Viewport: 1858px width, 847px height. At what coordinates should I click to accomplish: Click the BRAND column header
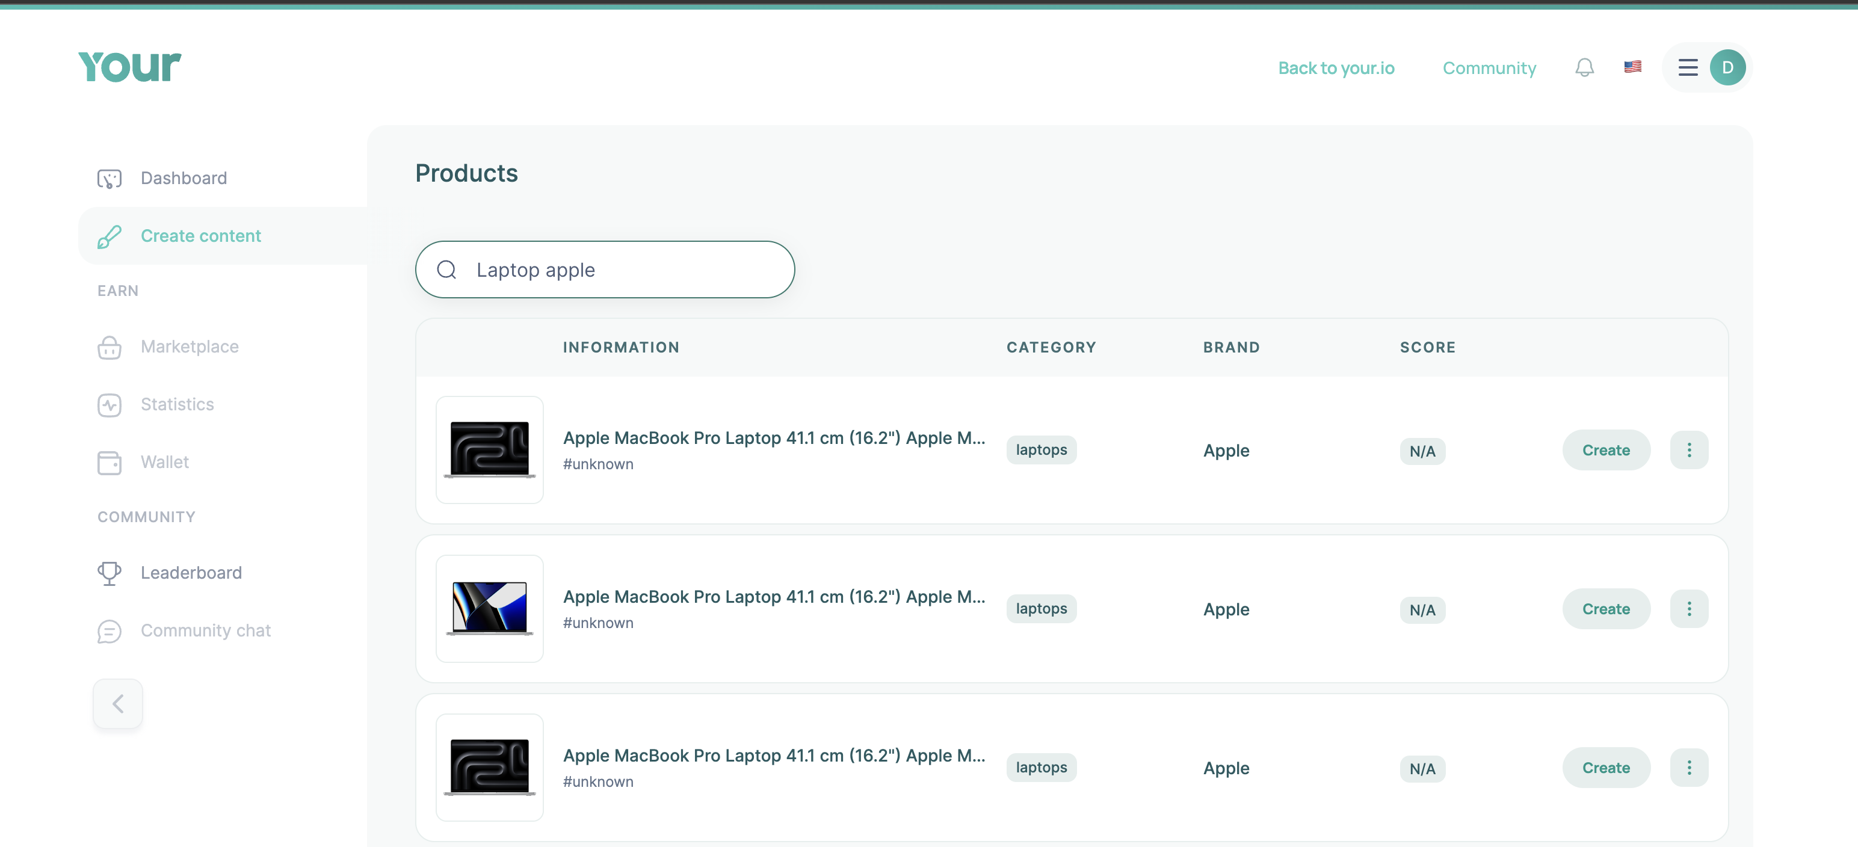coord(1231,348)
